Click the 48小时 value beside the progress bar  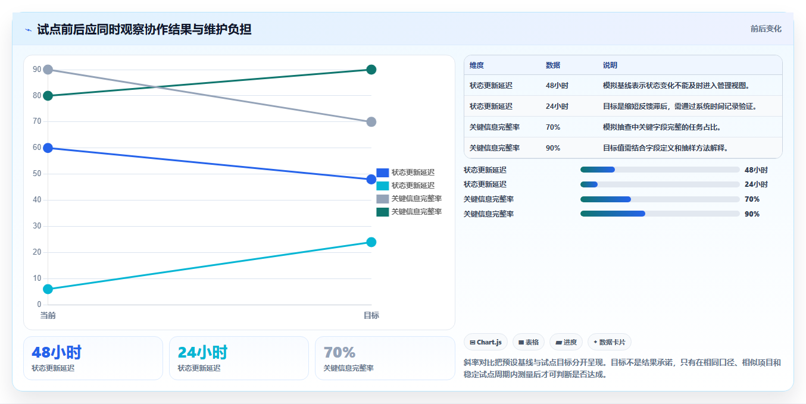click(756, 170)
